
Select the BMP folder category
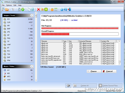(18, 29)
